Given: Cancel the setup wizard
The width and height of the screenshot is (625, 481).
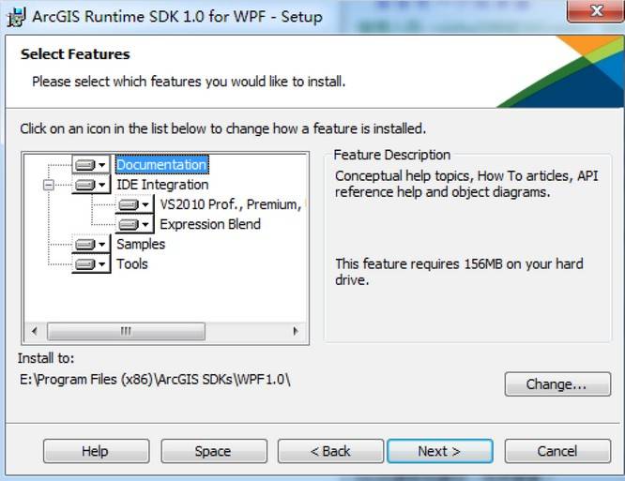Looking at the screenshot, I should pos(557,451).
